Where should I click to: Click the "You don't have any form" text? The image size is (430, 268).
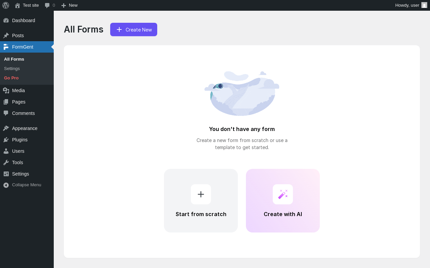(242, 129)
